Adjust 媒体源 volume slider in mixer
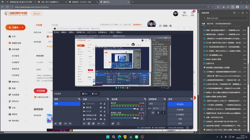 click(x=123, y=109)
